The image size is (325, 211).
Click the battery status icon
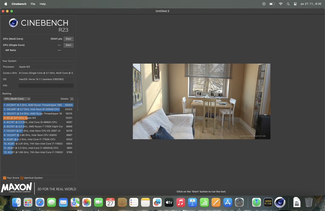(272, 4)
